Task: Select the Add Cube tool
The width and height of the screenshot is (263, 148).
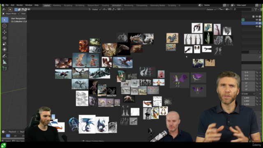Action: (x=5, y=69)
